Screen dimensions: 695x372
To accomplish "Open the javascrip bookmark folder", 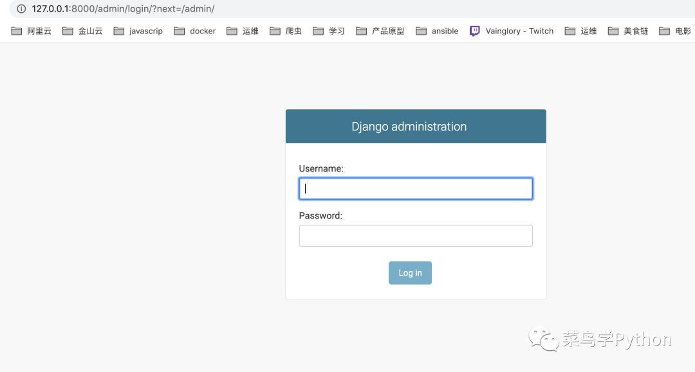I will click(138, 31).
